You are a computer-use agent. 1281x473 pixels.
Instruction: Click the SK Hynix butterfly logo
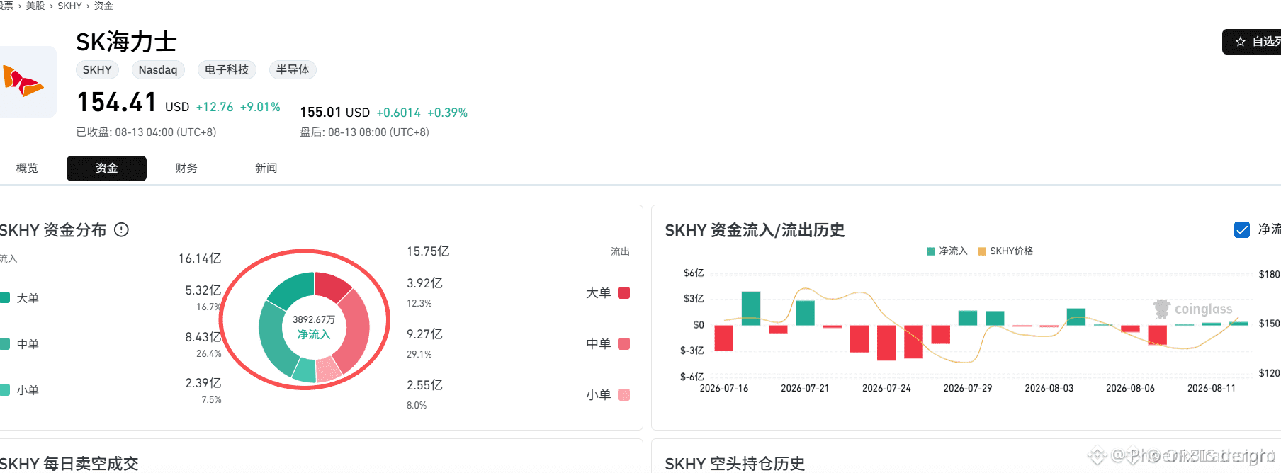[x=23, y=81]
